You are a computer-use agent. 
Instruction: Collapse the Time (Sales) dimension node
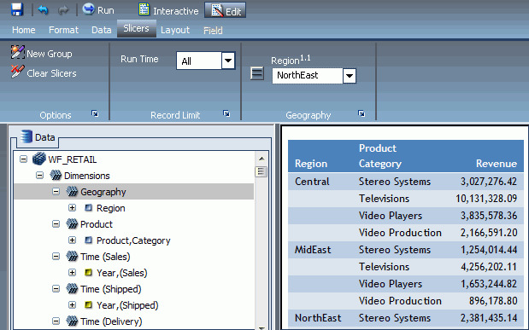click(x=56, y=257)
